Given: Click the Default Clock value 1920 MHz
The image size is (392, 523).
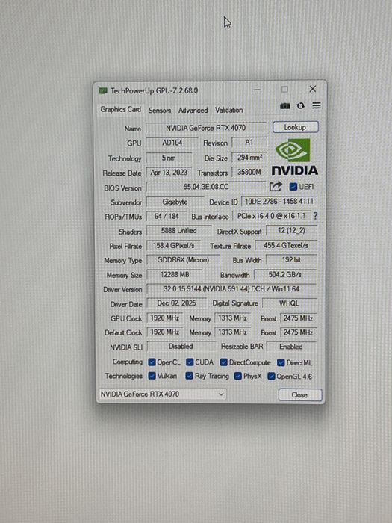Looking at the screenshot, I should tap(165, 332).
